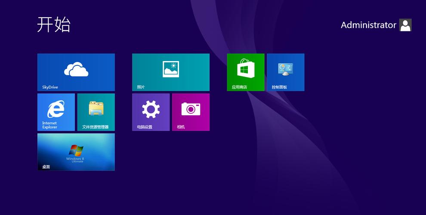This screenshot has height=215, width=426.
Task: Open the 控制面板 control panel tile
Action: [286, 72]
